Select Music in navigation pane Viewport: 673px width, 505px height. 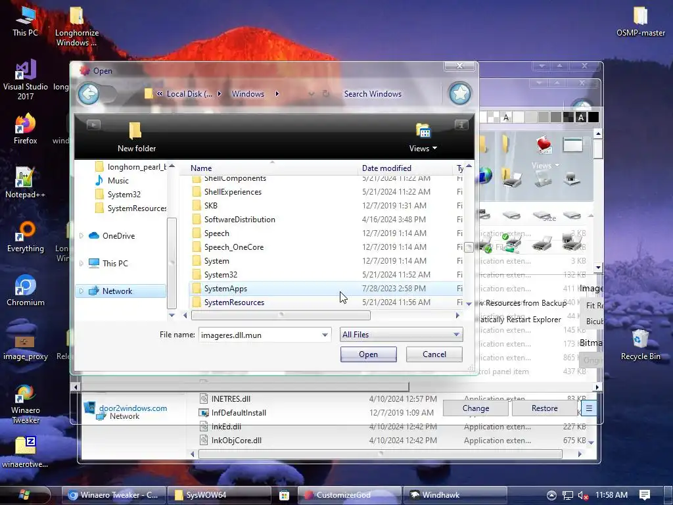(112, 180)
